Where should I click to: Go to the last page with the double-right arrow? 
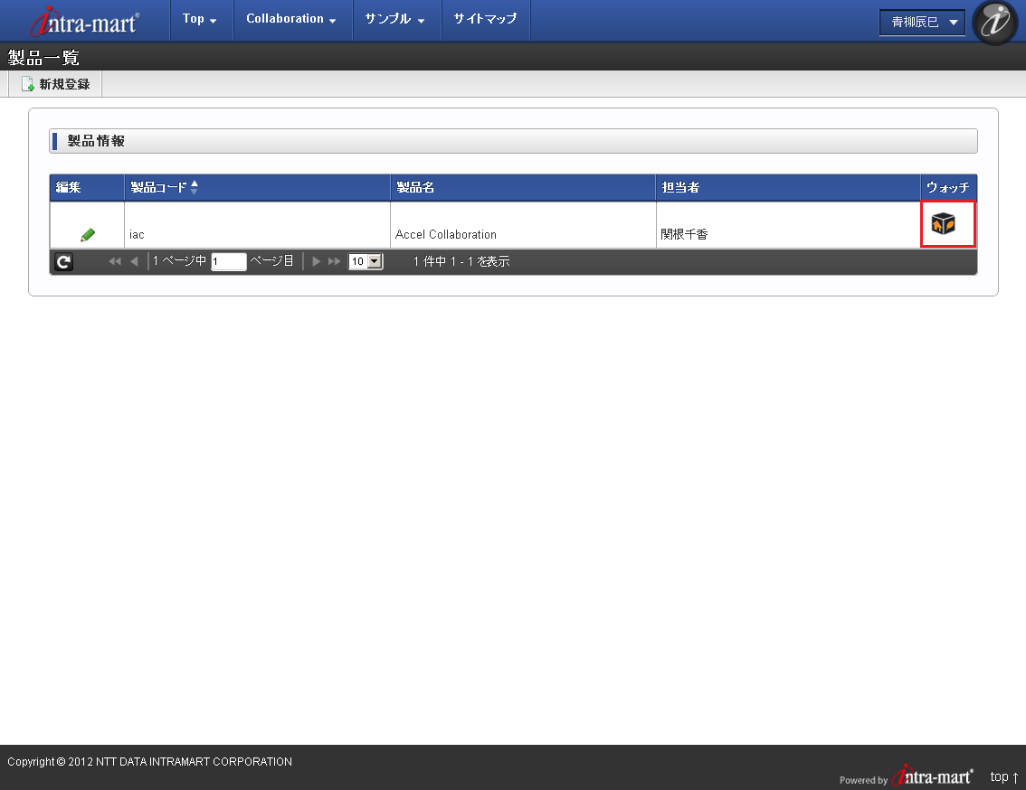pyautogui.click(x=335, y=261)
